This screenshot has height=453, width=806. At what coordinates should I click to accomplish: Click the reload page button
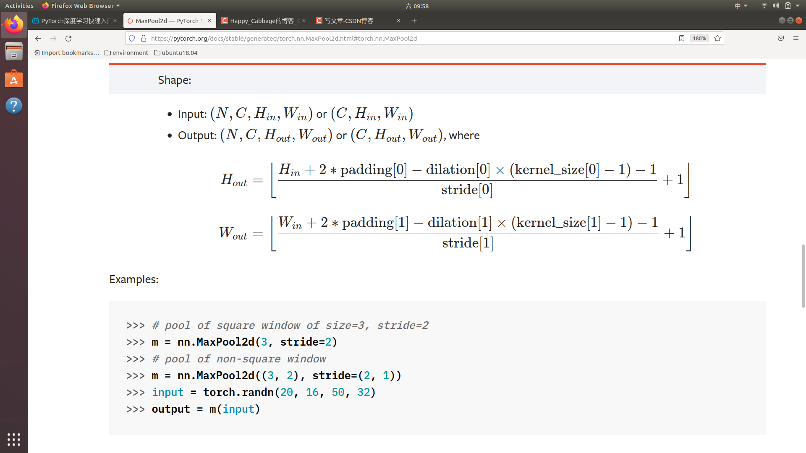(68, 38)
